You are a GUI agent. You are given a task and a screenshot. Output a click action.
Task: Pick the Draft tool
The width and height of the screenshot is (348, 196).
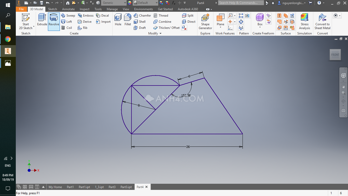pos(140,28)
